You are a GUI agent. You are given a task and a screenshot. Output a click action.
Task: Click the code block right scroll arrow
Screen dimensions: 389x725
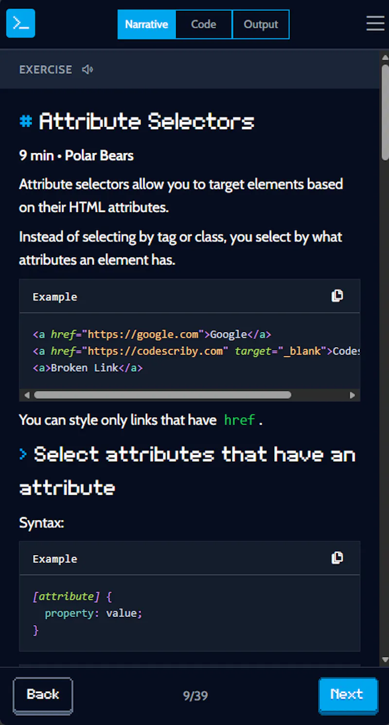[353, 395]
